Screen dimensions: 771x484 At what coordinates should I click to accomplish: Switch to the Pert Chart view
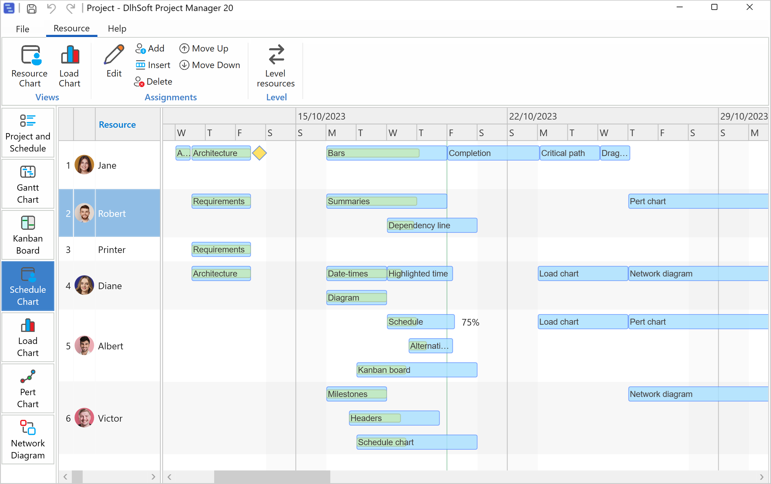click(28, 389)
